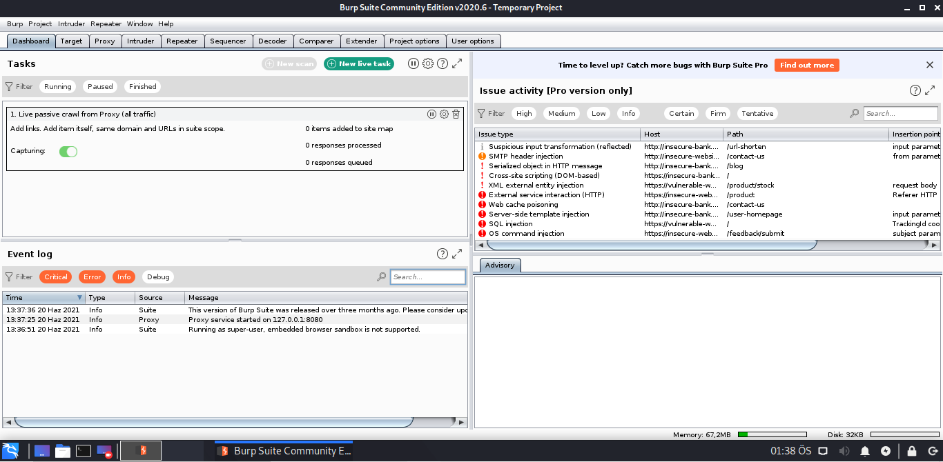The width and height of the screenshot is (943, 462).
Task: Open the notification bell in system tray
Action: tap(865, 451)
